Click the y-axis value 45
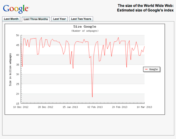This screenshot has width=176, height=139. coord(18,45)
